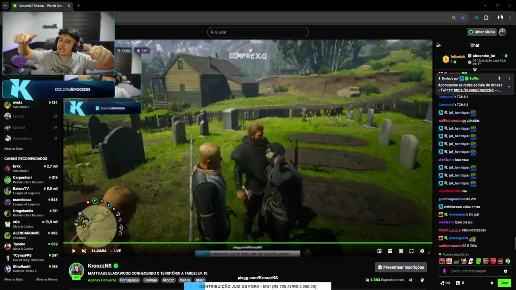Click the media cast icon in toolbar
This screenshot has height=290, width=516.
[x=476, y=18]
